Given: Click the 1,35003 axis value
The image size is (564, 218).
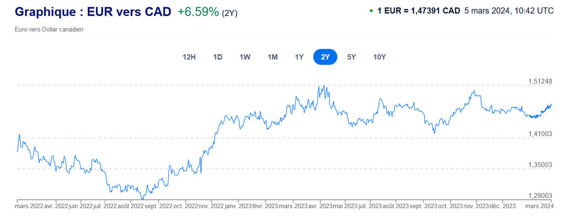Looking at the screenshot, I should 540,165.
